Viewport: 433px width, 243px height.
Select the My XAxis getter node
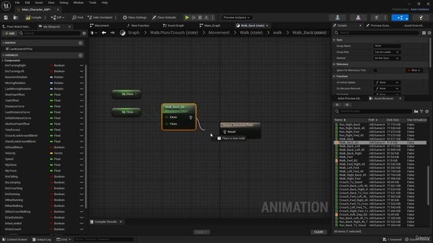tap(127, 94)
